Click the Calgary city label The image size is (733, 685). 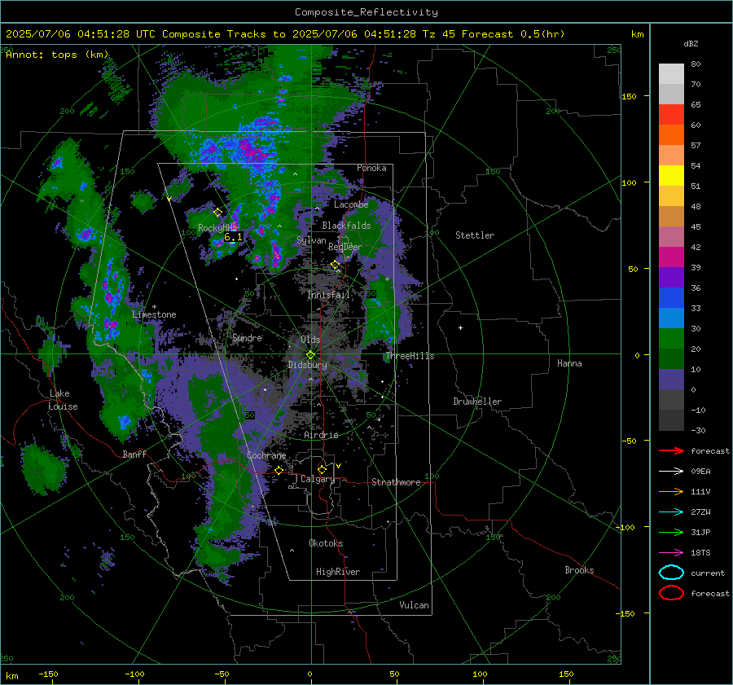click(x=318, y=479)
